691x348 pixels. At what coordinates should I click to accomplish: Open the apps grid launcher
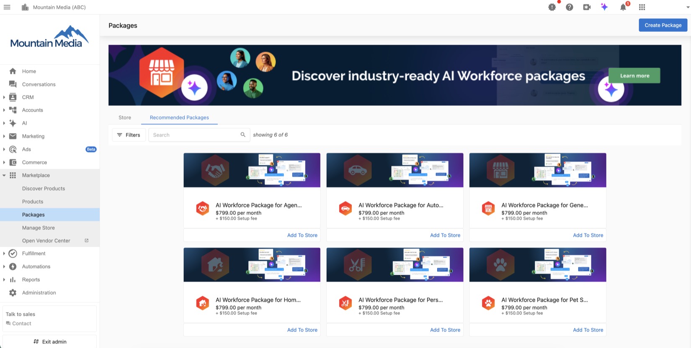tap(642, 7)
